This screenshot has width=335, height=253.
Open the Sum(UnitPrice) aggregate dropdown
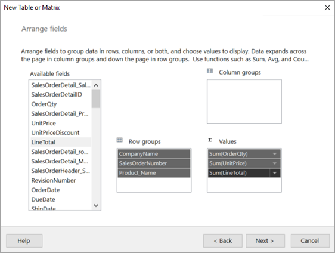tap(275, 163)
